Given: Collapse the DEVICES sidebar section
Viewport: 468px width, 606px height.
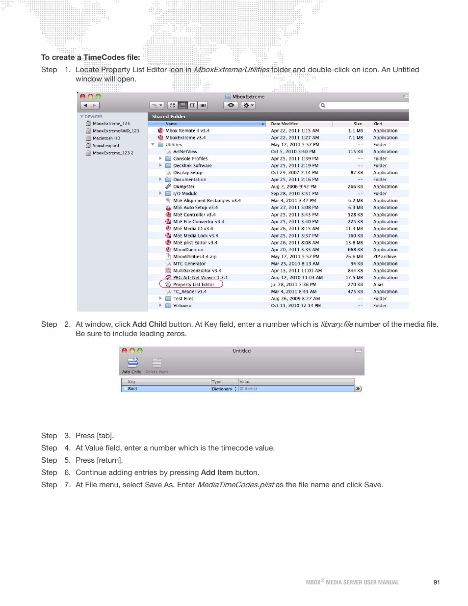Looking at the screenshot, I should [x=81, y=117].
